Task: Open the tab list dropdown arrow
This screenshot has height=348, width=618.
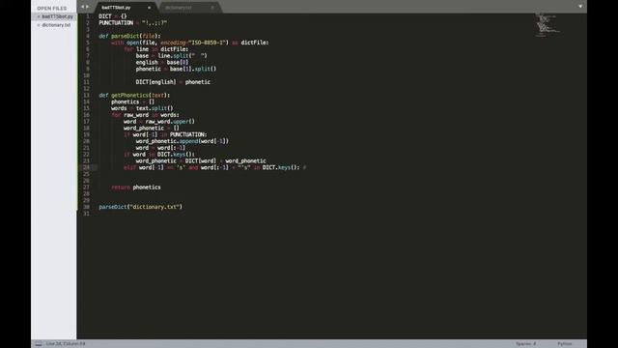Action: (x=580, y=7)
